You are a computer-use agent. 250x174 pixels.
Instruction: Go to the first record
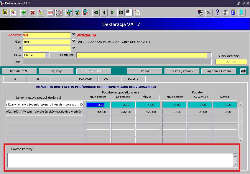[96, 13]
